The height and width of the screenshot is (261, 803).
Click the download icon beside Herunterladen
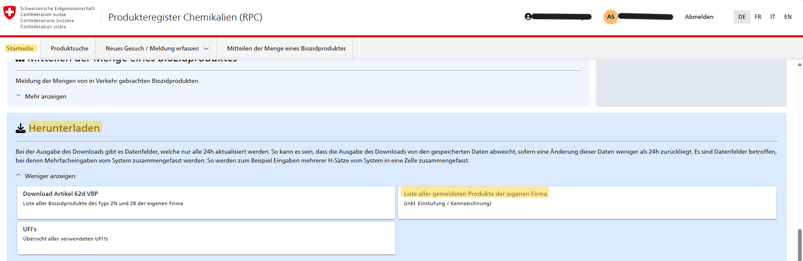click(x=20, y=128)
